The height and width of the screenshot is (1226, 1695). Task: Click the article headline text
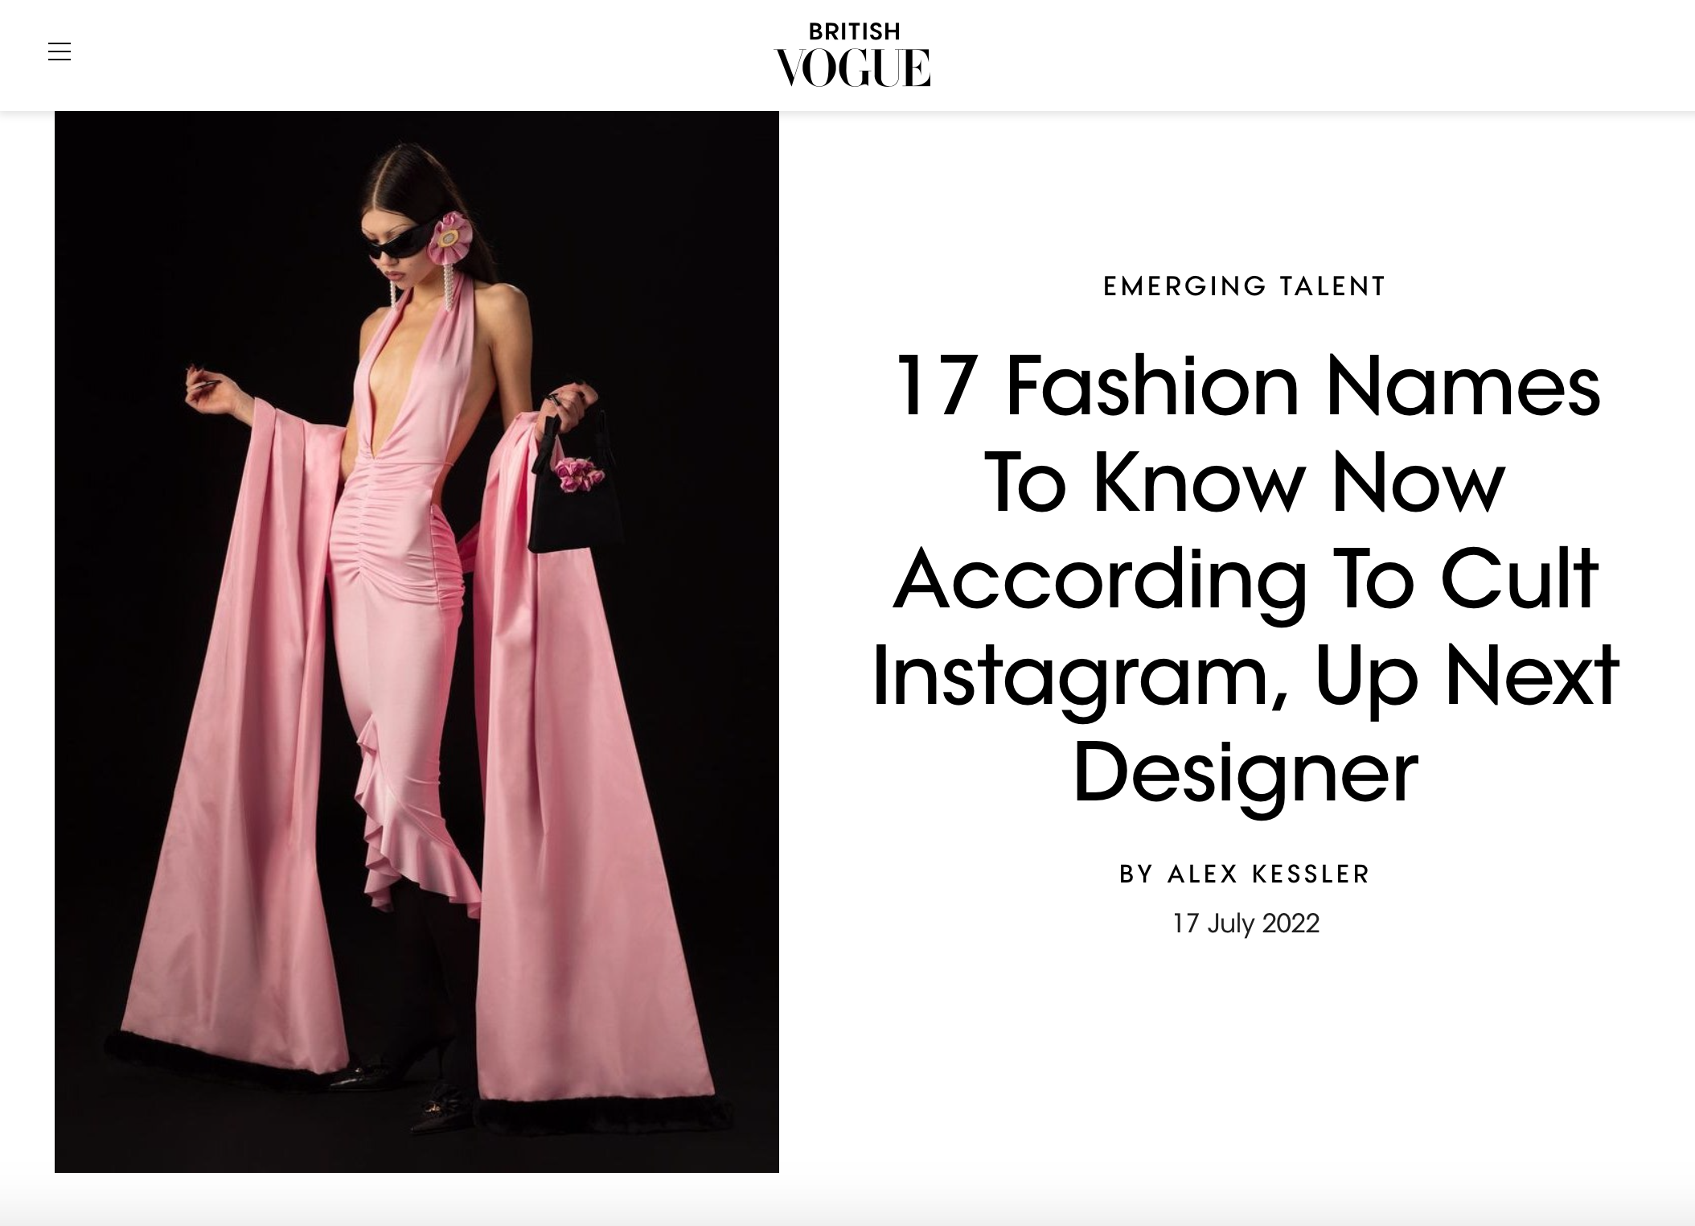pyautogui.click(x=1245, y=578)
